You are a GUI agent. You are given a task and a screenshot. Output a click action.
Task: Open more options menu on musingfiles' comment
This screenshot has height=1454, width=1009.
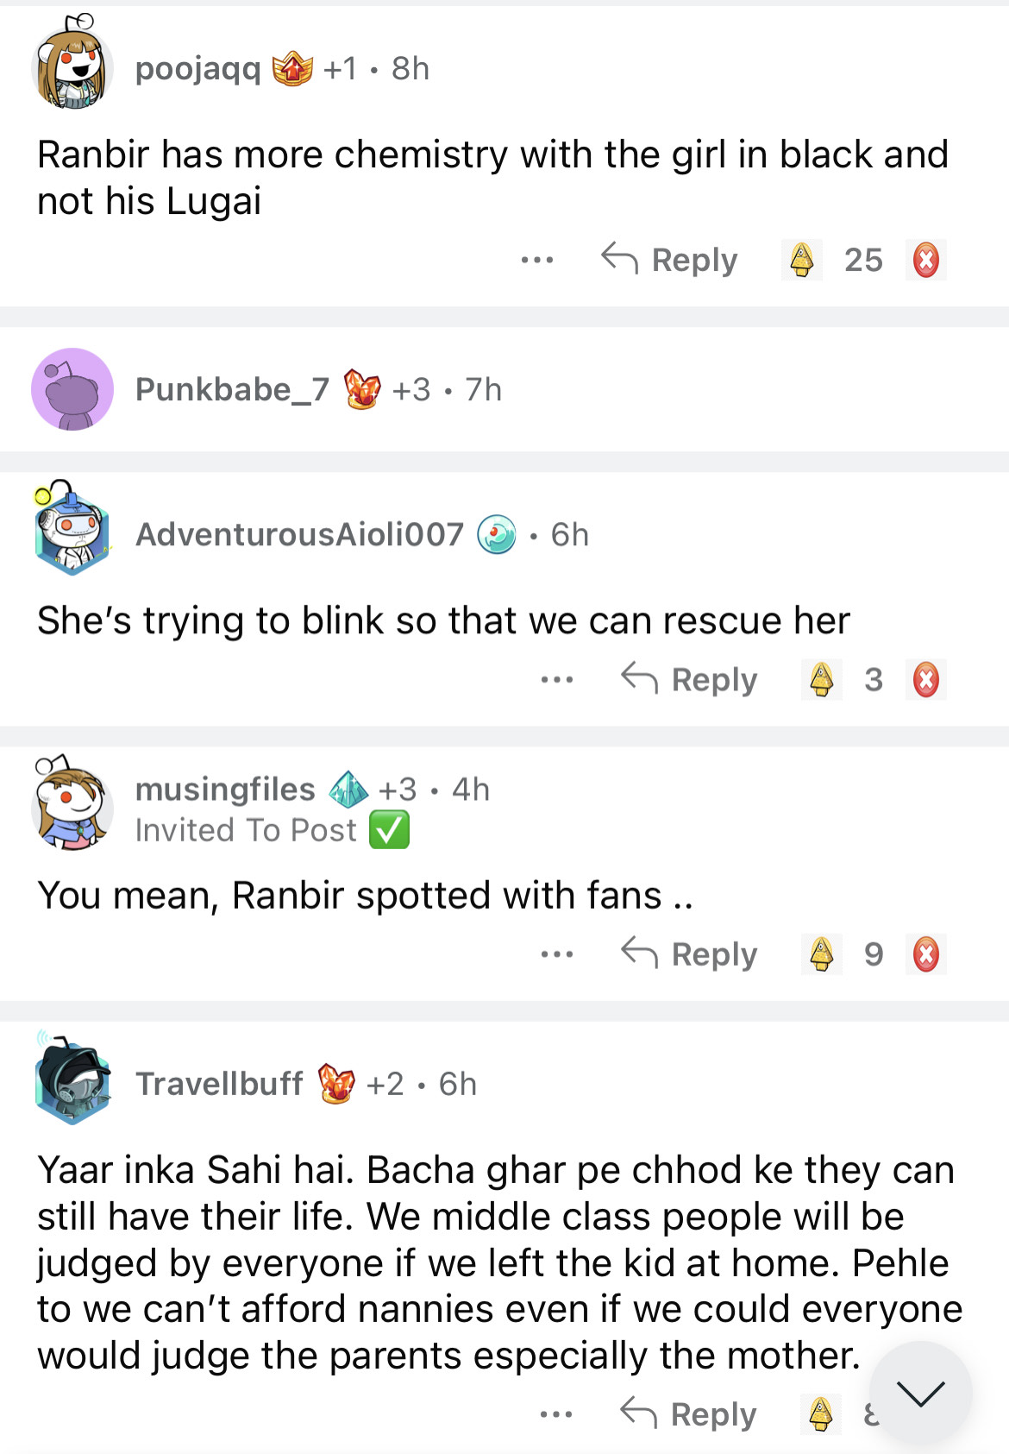pos(556,954)
